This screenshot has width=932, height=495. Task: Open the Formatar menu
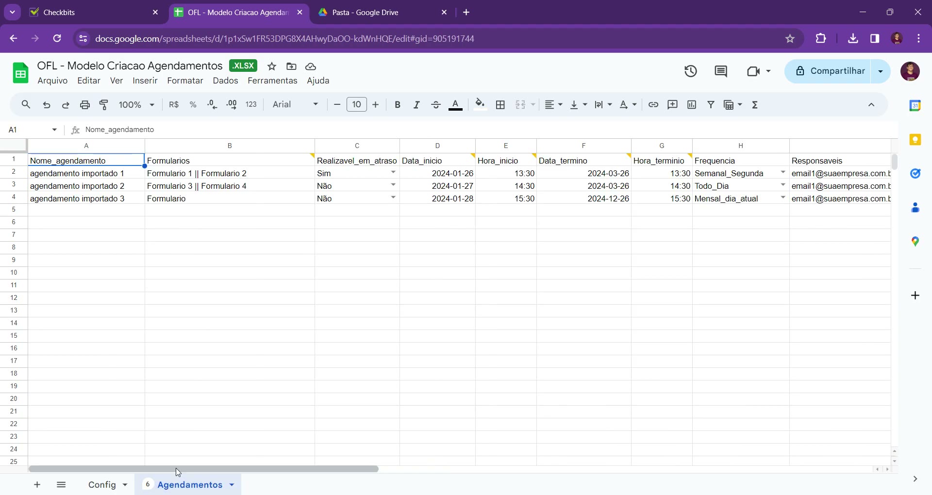[185, 81]
